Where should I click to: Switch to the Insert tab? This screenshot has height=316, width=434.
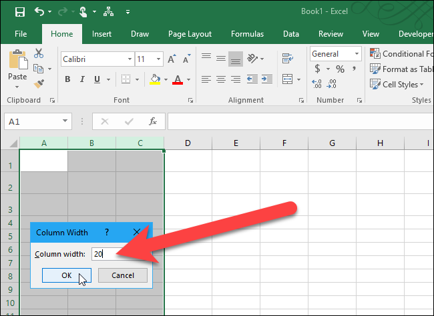pos(101,34)
